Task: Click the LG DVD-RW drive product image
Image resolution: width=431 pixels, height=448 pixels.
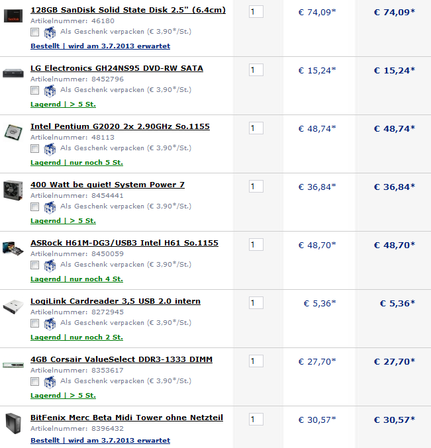Action: coord(13,73)
